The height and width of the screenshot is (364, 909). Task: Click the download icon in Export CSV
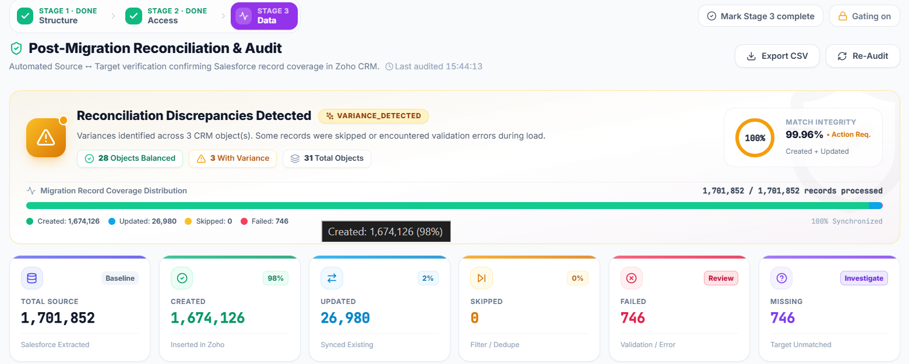751,56
